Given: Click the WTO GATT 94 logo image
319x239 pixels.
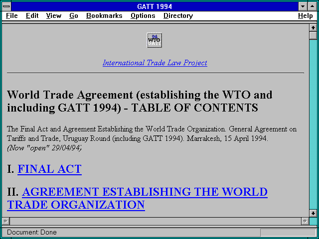Looking at the screenshot, I should point(155,40).
